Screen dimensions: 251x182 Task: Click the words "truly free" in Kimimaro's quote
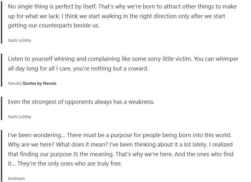[x=109, y=164]
